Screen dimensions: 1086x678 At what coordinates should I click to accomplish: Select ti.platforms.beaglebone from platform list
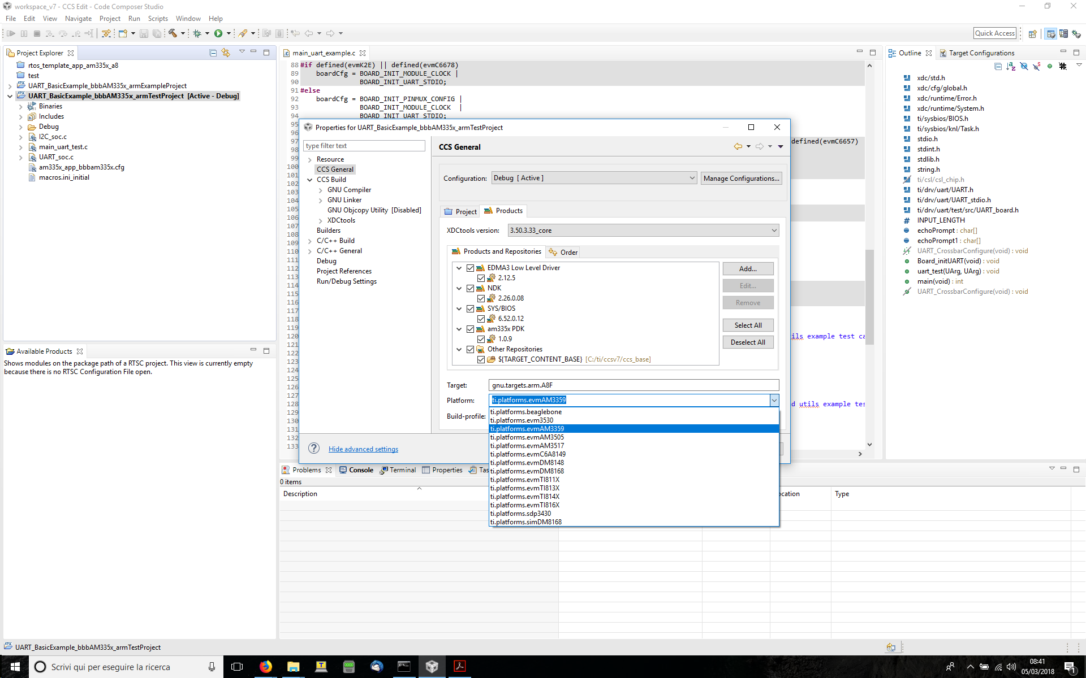click(x=526, y=412)
